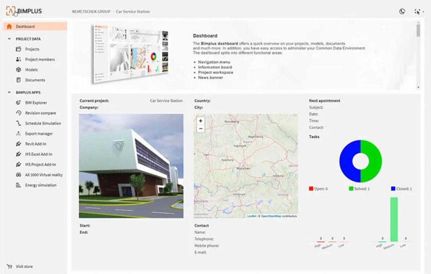
Task: Click 'Navigation menu' bullet text
Action: (214, 62)
